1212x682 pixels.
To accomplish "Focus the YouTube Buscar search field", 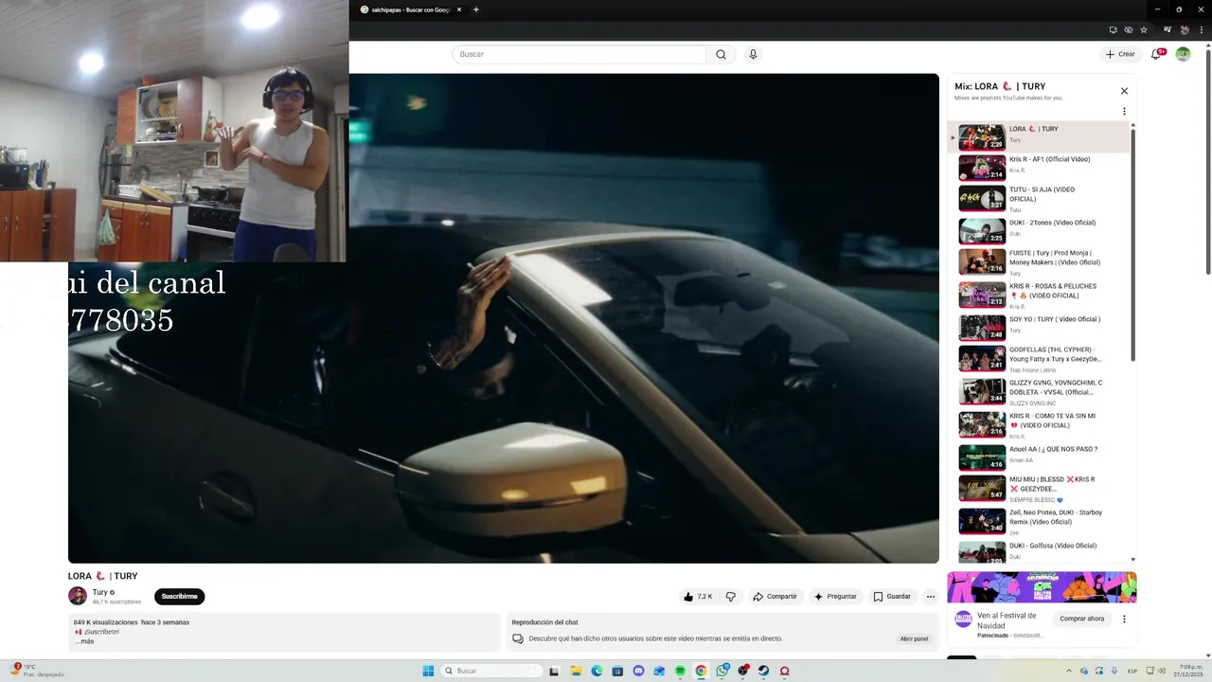I will 579,54.
